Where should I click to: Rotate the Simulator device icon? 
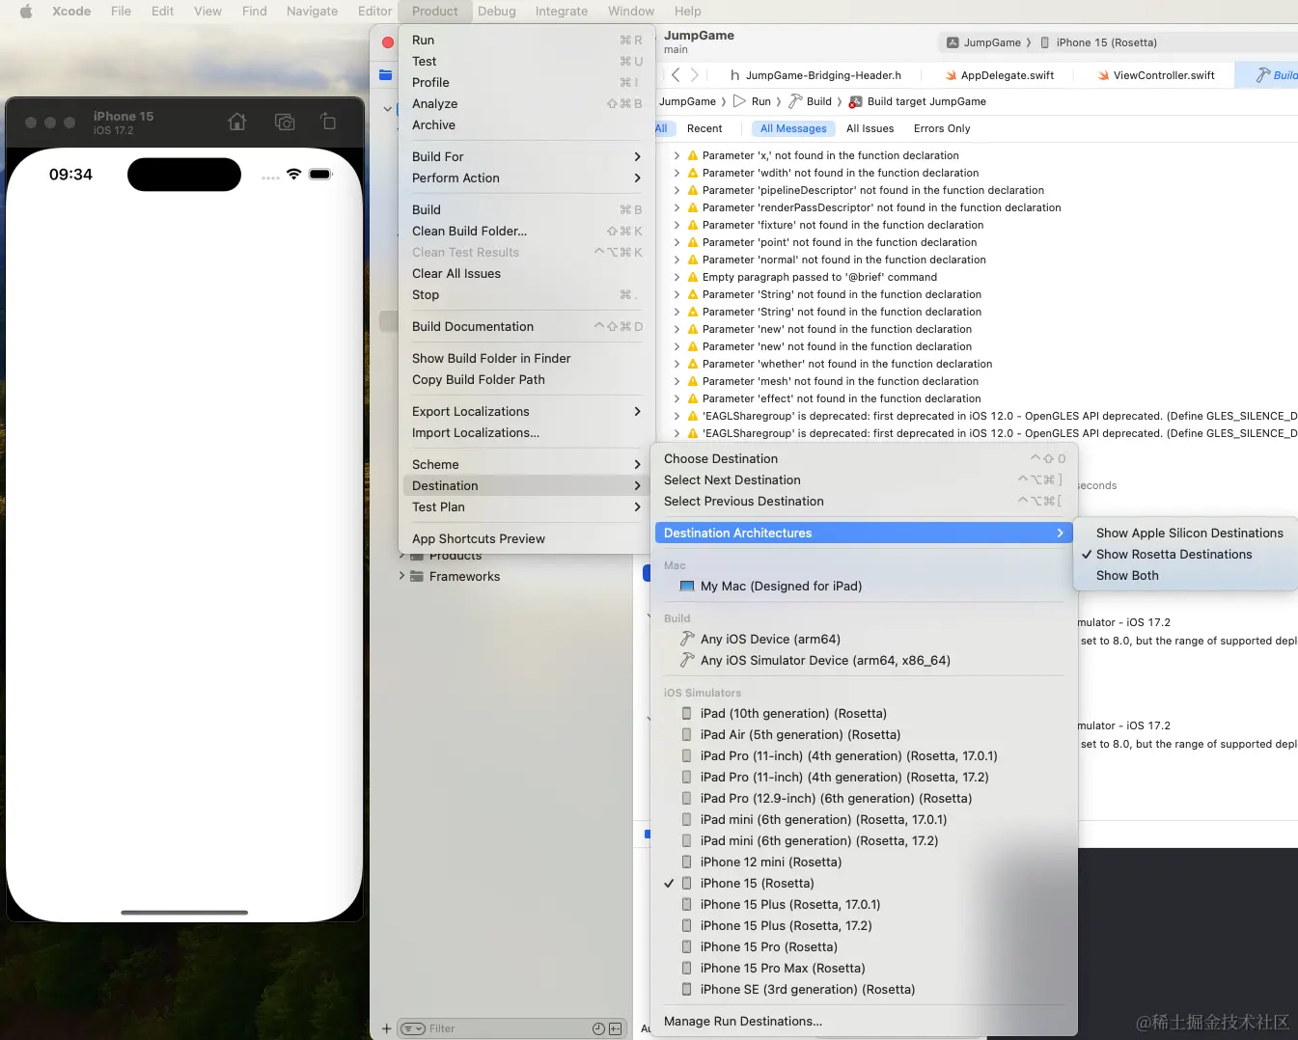click(328, 122)
